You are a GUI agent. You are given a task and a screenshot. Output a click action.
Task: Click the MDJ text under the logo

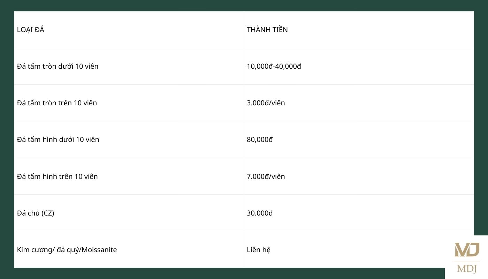[467, 269]
